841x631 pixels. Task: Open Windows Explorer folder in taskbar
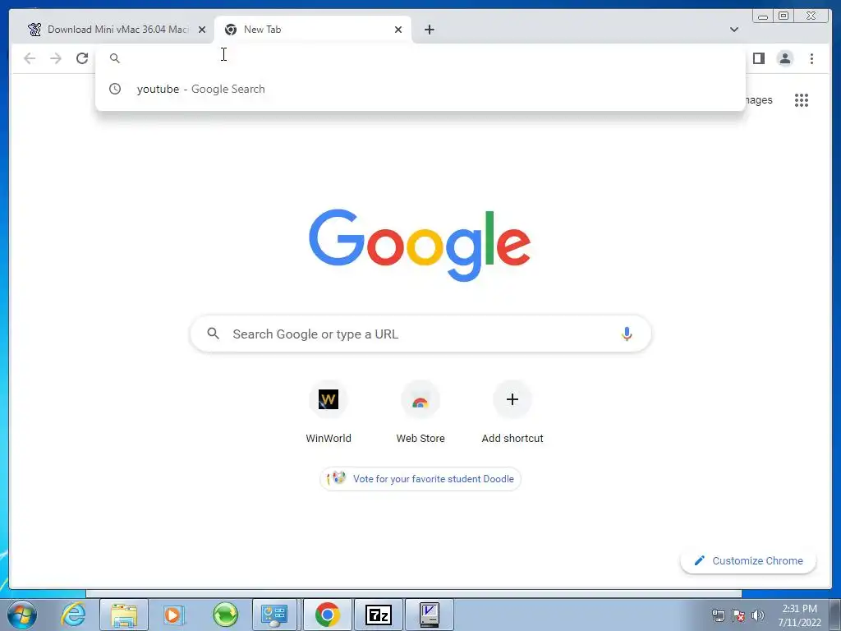(124, 615)
